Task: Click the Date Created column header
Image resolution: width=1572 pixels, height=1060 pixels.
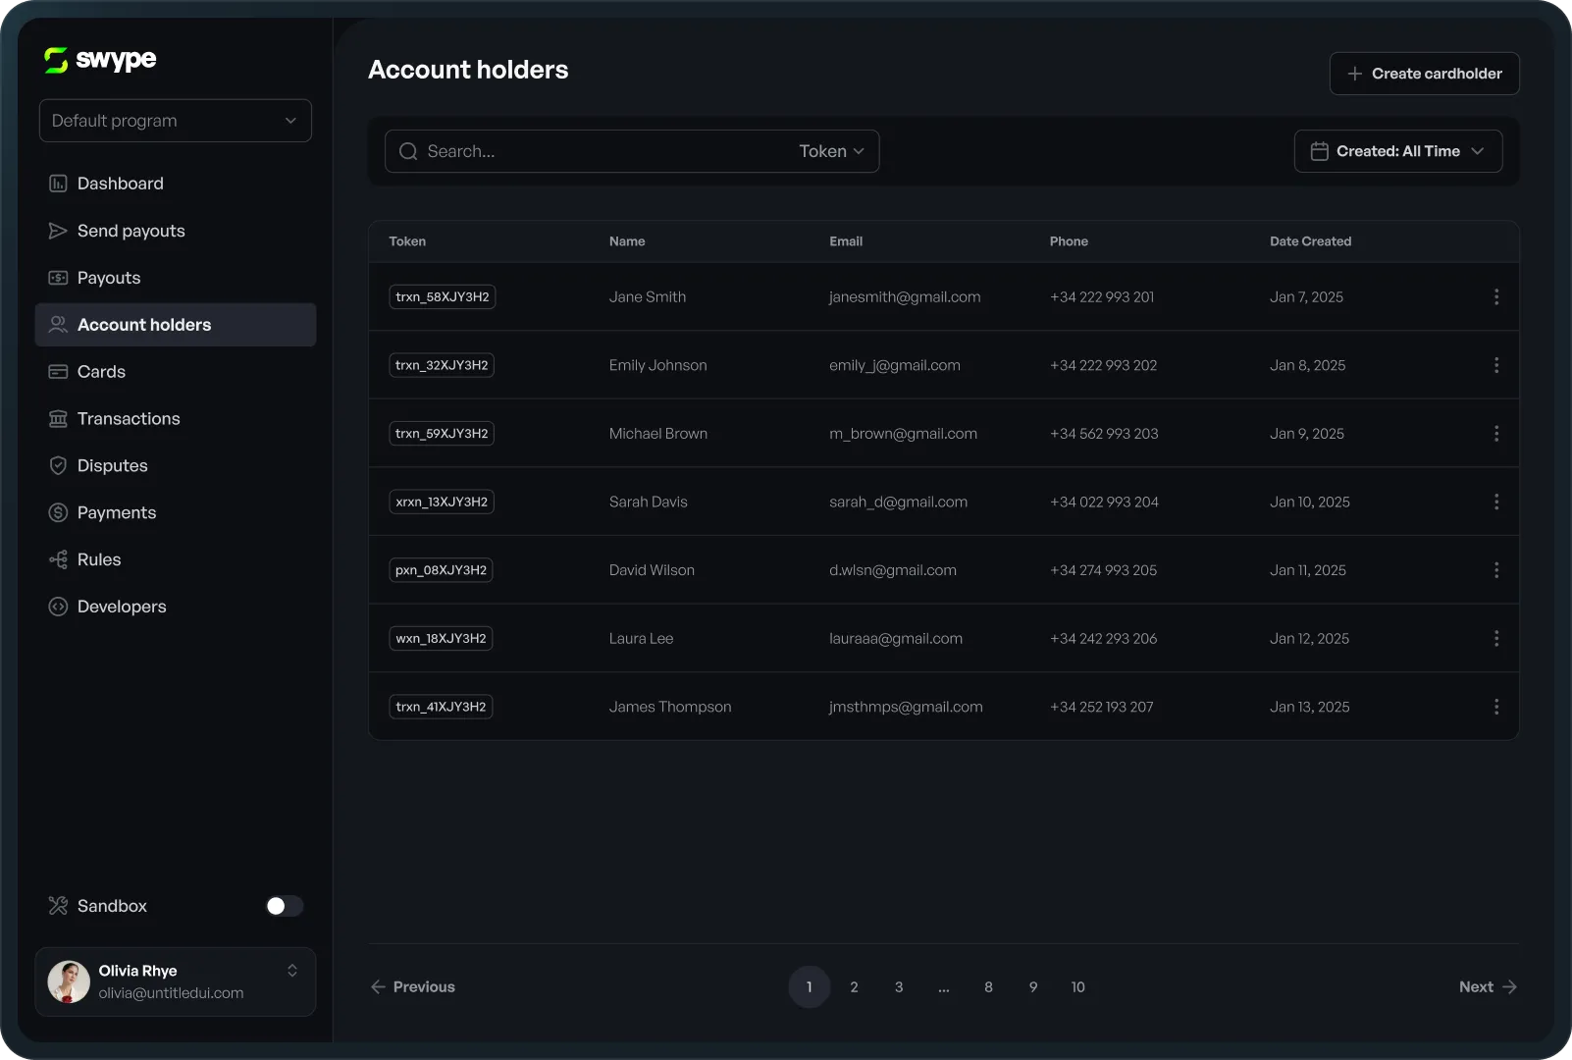Action: pyautogui.click(x=1310, y=241)
